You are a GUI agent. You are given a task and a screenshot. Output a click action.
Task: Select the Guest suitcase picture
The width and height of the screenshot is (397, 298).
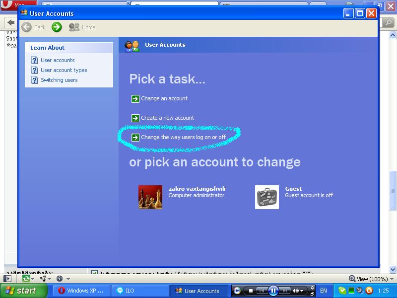(x=267, y=197)
